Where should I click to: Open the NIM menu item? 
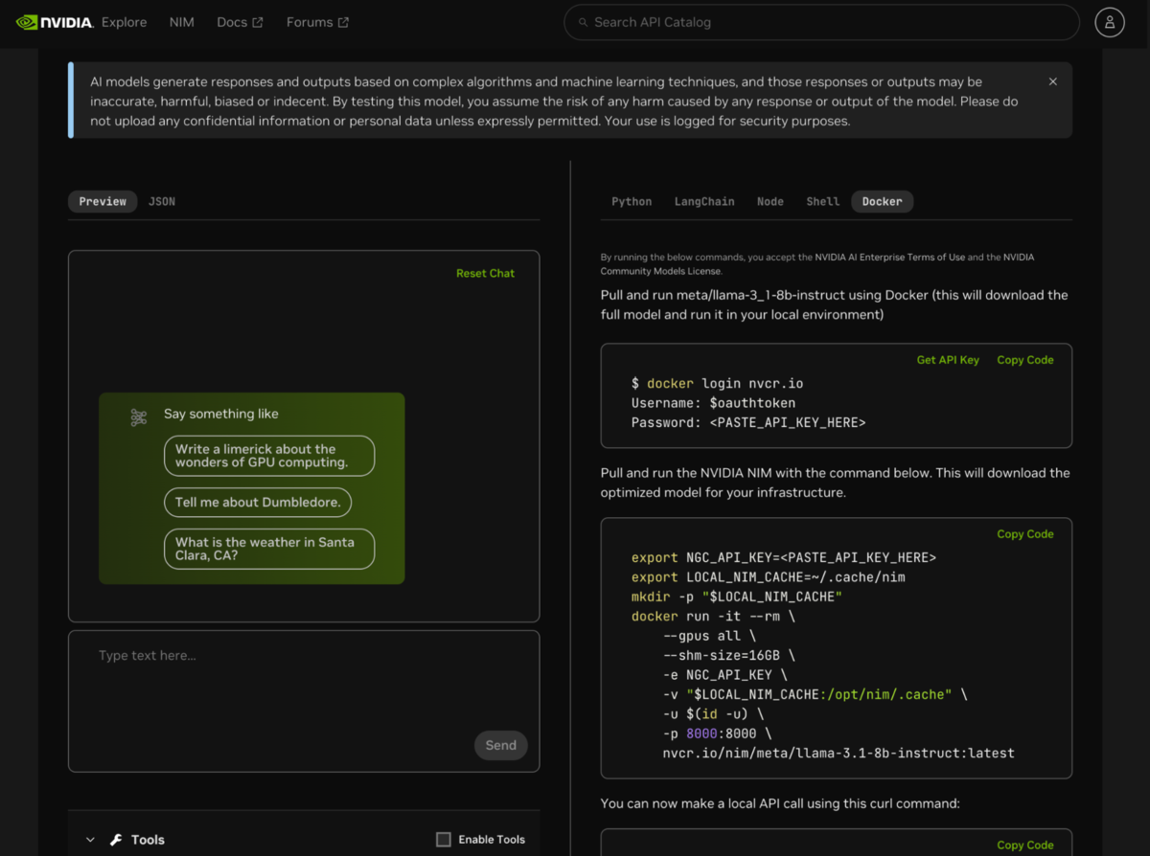[x=182, y=22]
